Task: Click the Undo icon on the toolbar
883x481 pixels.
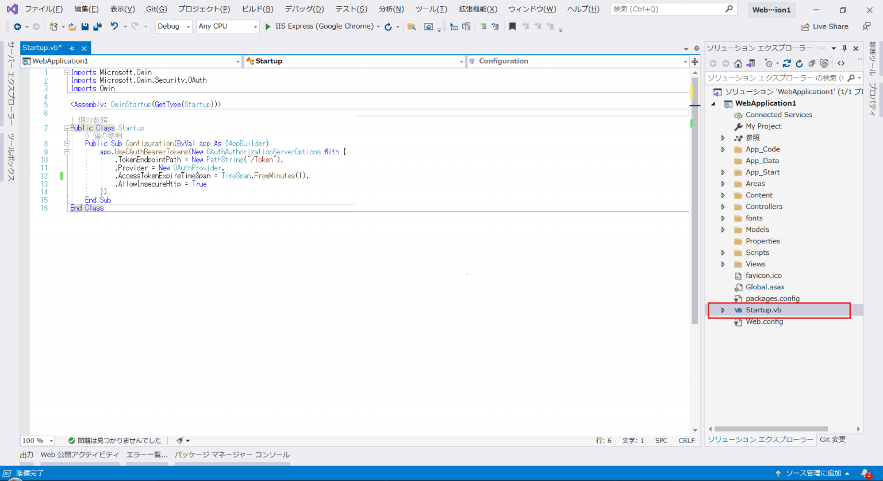Action: [115, 26]
